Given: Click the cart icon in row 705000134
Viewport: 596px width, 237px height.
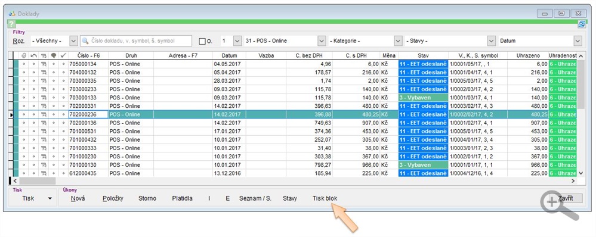Looking at the screenshot, I should (44, 64).
